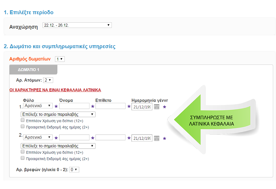Focus the surname field for person 2
Viewport: 276px width, 189px height.
pyautogui.click(x=110, y=138)
